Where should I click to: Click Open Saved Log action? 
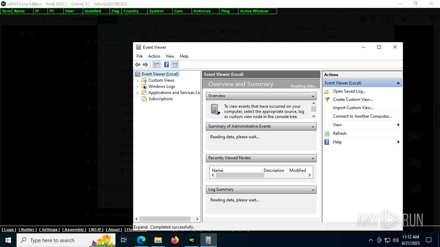click(x=349, y=91)
